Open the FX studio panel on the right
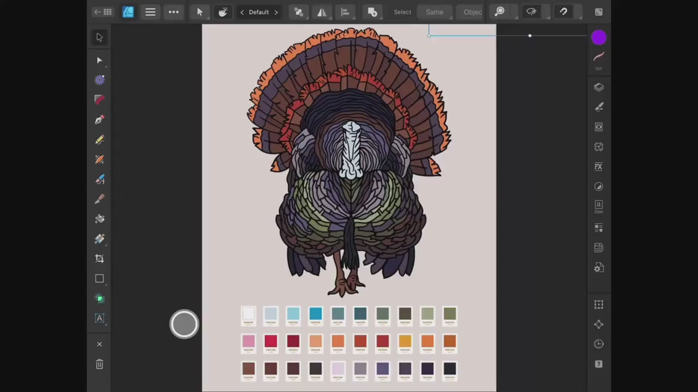 pyautogui.click(x=599, y=167)
